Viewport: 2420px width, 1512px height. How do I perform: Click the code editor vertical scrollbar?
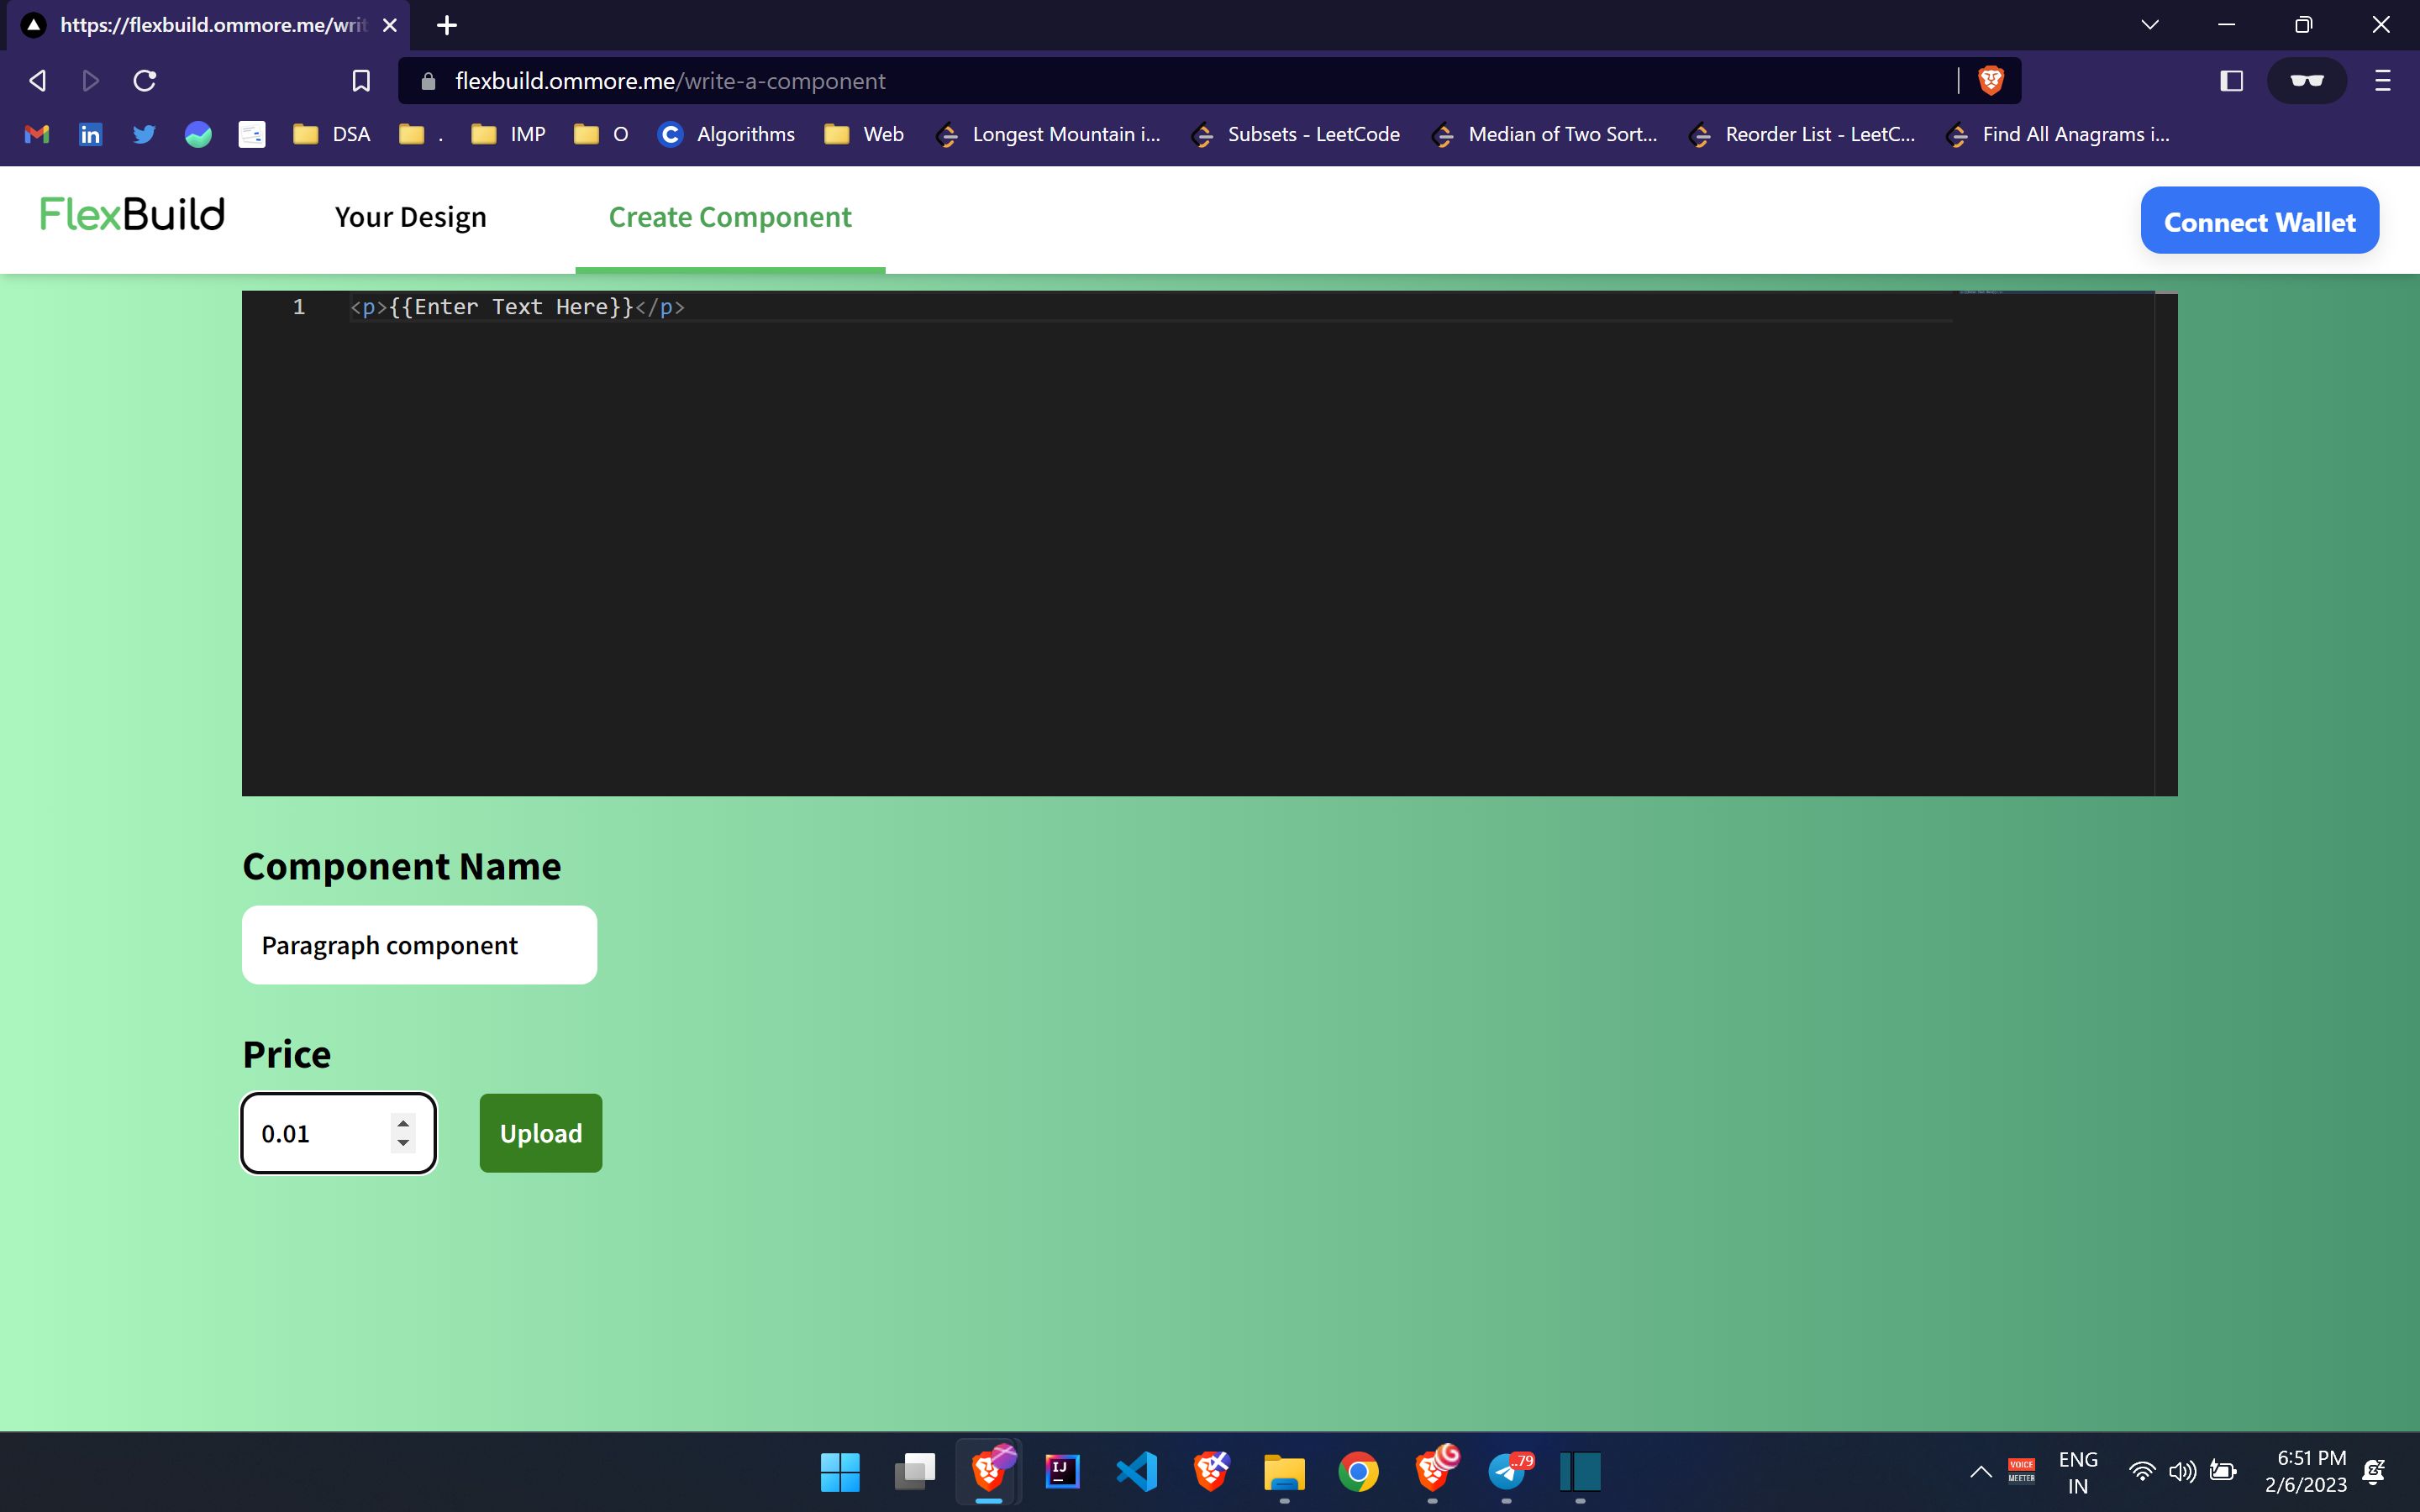pos(2165,544)
